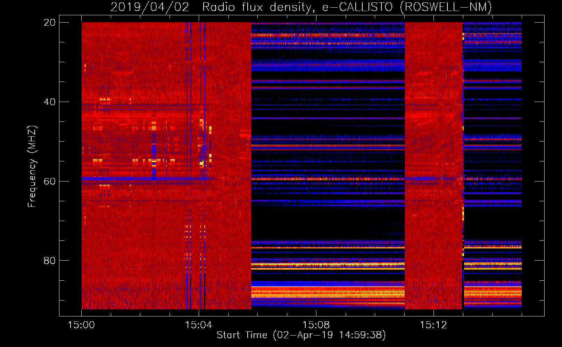Viewport: 562px width, 347px height.
Task: Select the 15:04 time tick label
Action: [x=199, y=325]
